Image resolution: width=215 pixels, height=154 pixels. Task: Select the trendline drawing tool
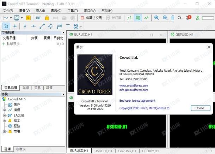pos(42,26)
